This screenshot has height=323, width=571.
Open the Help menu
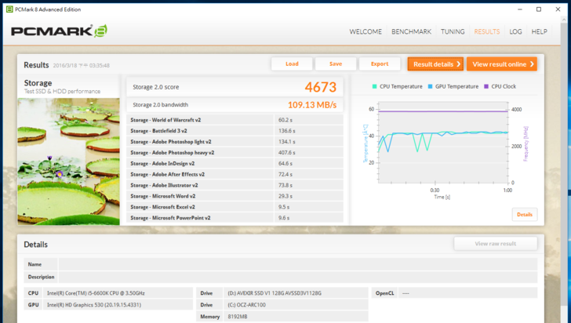tap(540, 32)
